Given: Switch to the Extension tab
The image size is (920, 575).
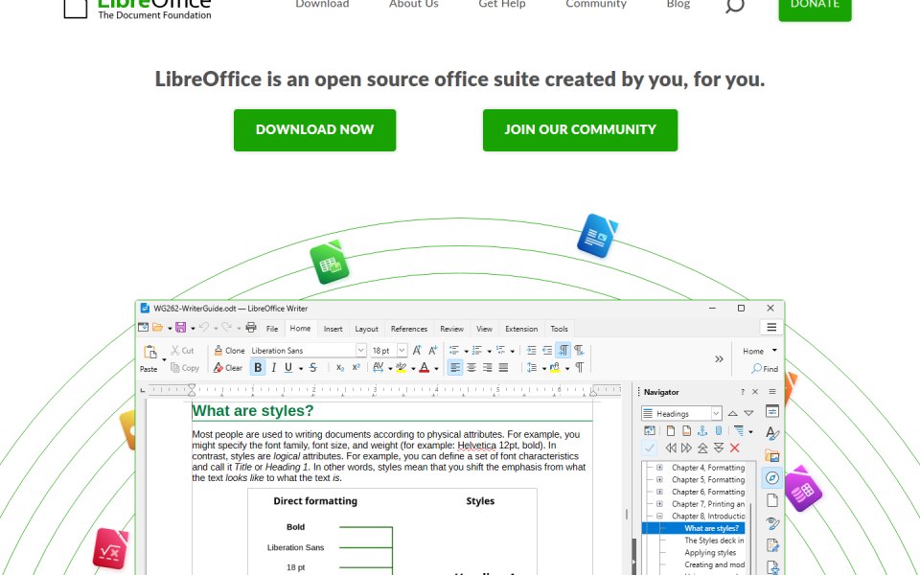Looking at the screenshot, I should [521, 329].
